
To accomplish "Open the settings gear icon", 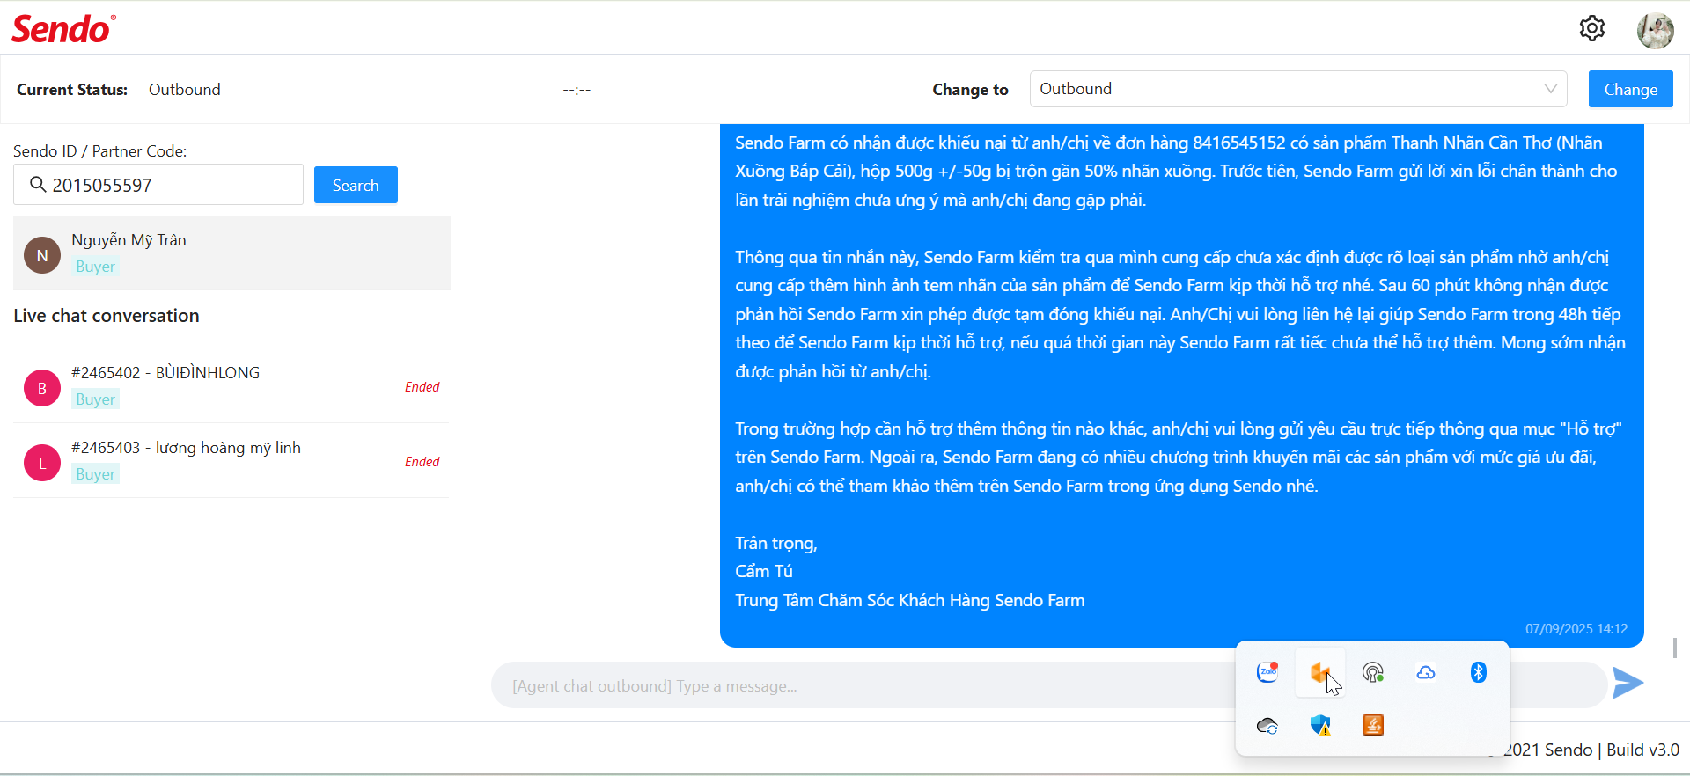I will point(1591,28).
